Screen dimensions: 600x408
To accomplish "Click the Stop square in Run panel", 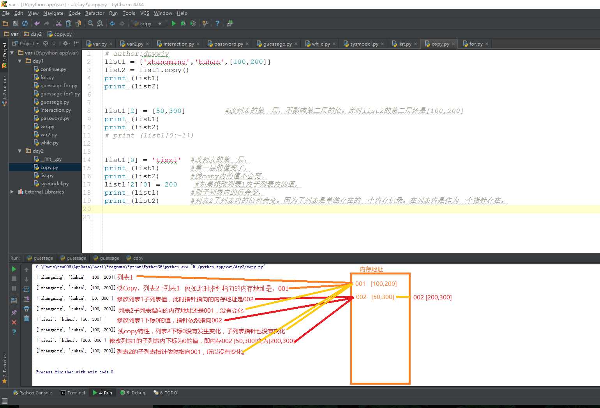I will [x=14, y=279].
